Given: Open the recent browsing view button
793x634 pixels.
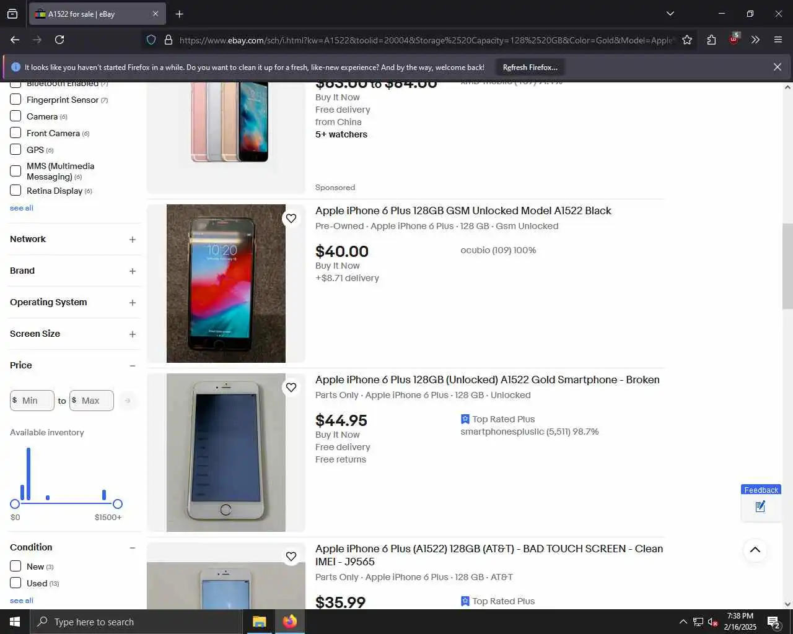Looking at the screenshot, I should 12,14.
